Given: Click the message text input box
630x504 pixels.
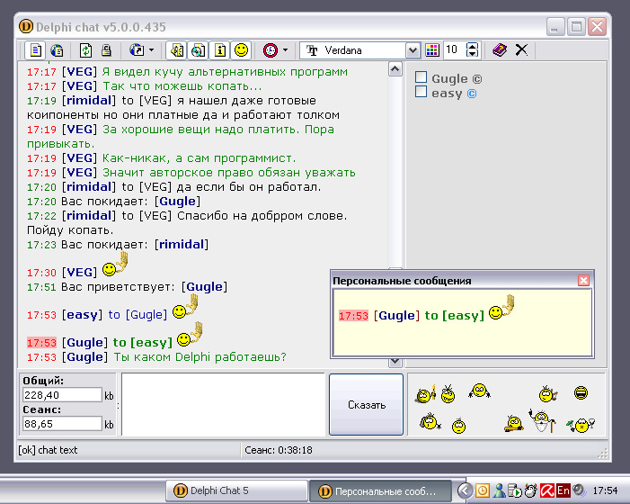Looking at the screenshot, I should (x=223, y=405).
